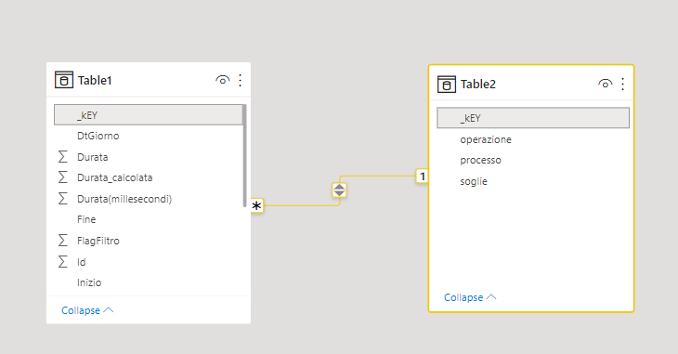Open Table1 more options menu

click(240, 80)
